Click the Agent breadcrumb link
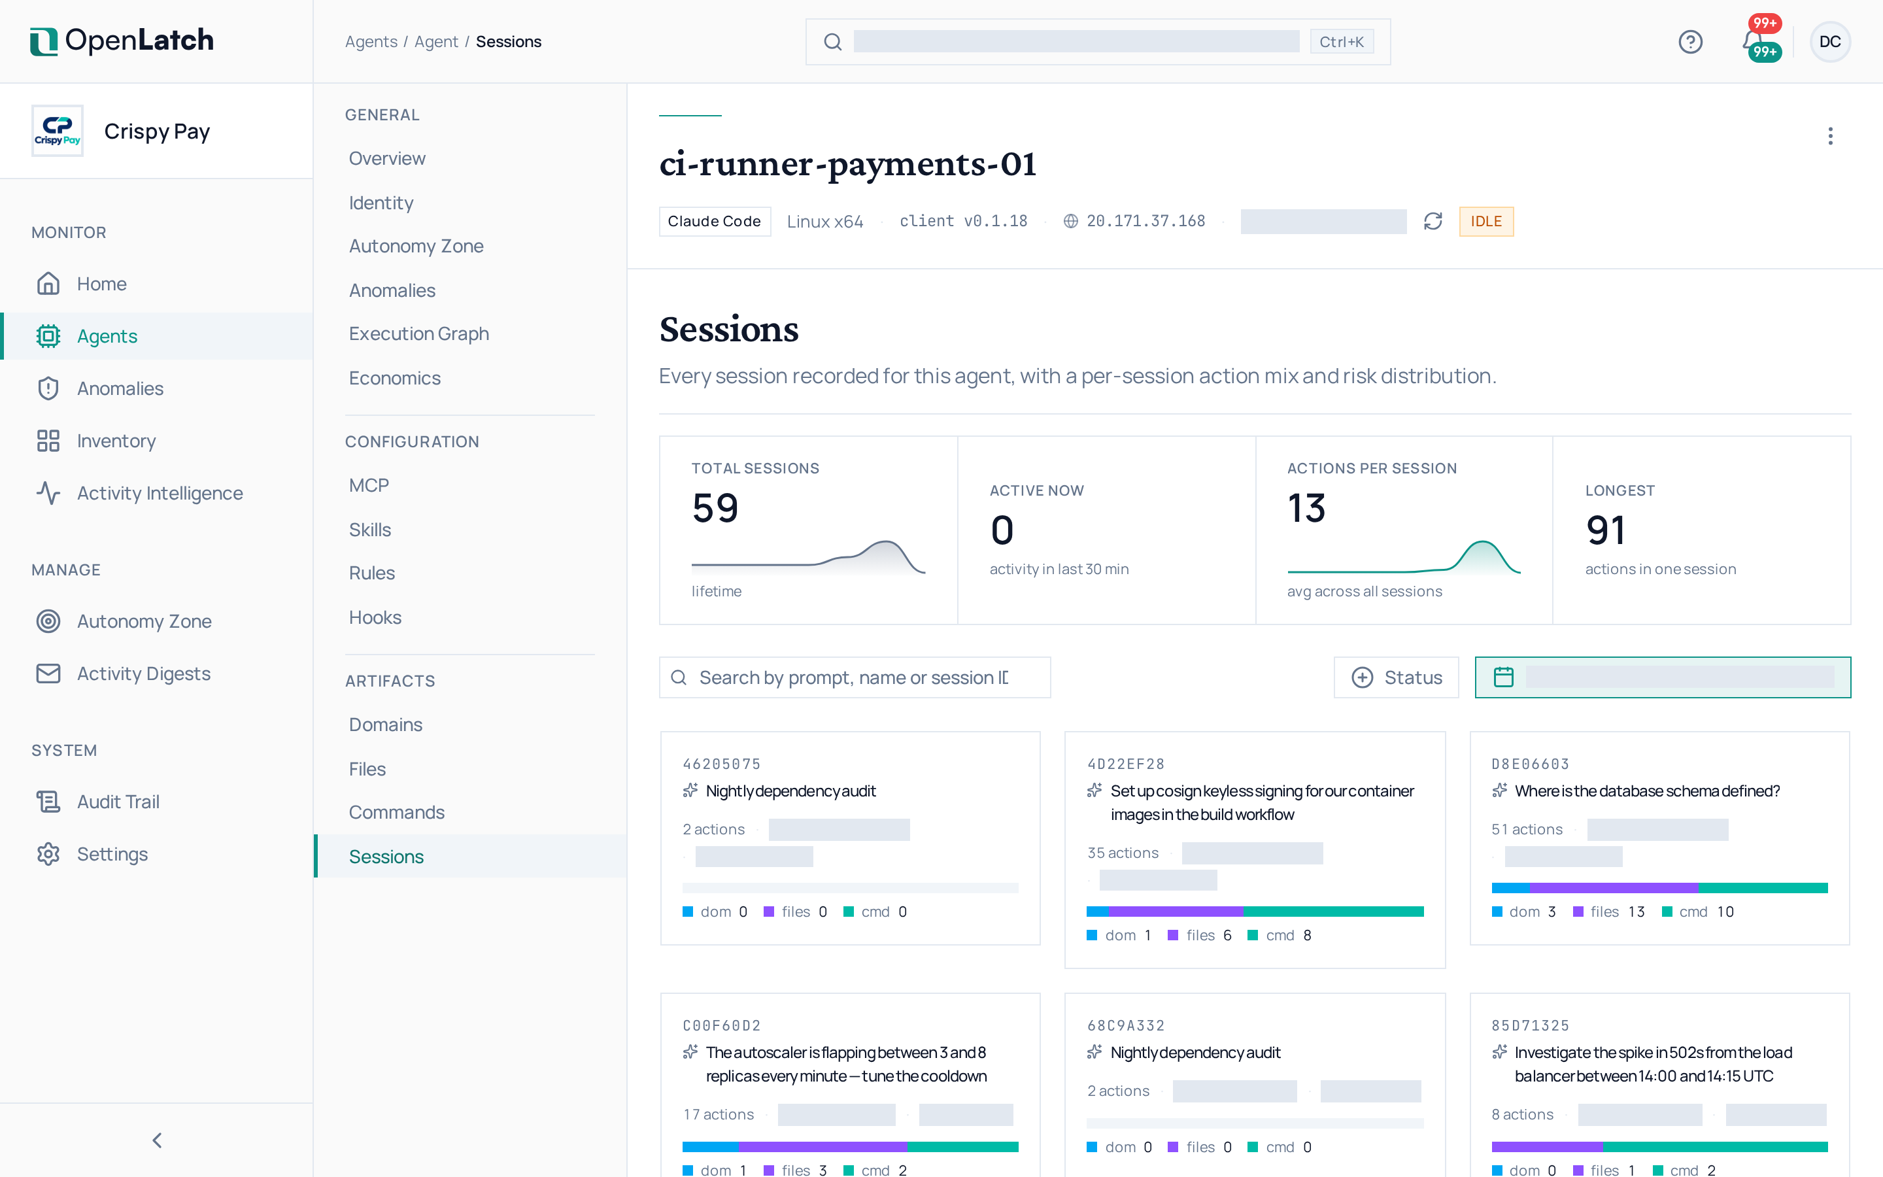This screenshot has width=1883, height=1177. (x=435, y=41)
